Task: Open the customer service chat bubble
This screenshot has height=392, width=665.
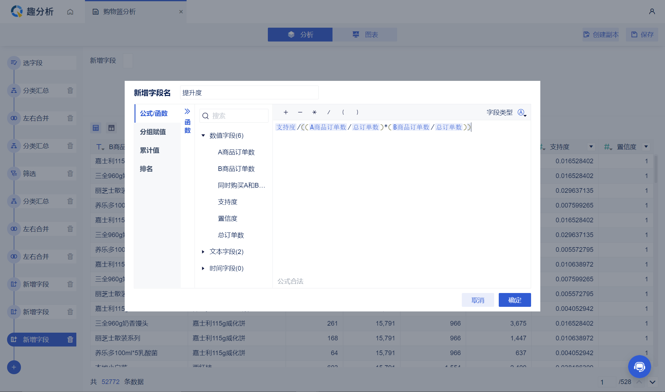Action: (639, 366)
